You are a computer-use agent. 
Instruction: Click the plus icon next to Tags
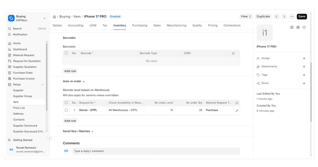(304, 75)
